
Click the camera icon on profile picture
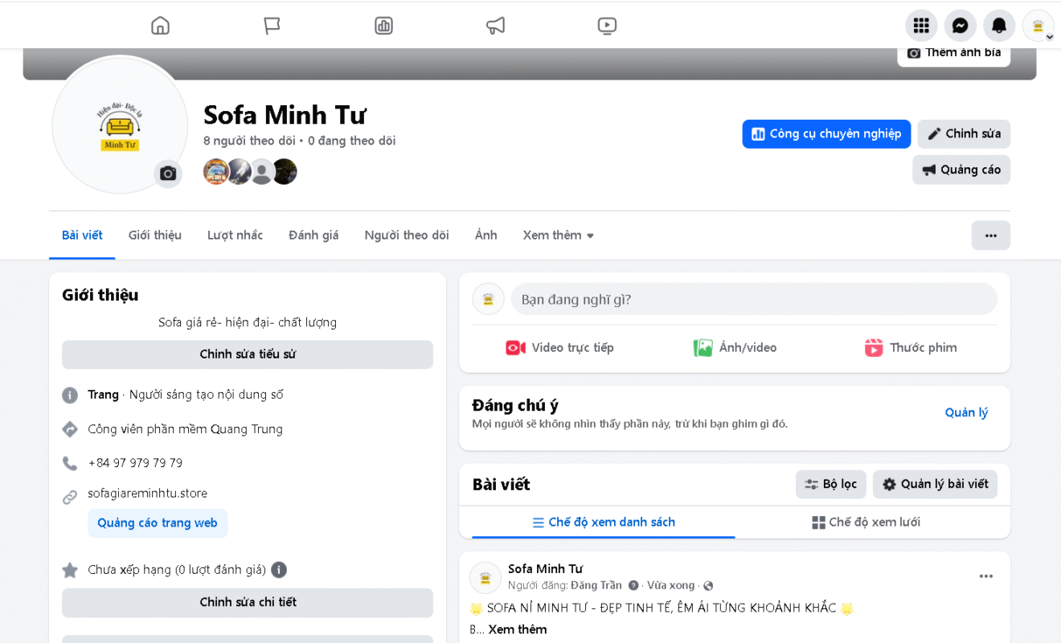pyautogui.click(x=168, y=174)
